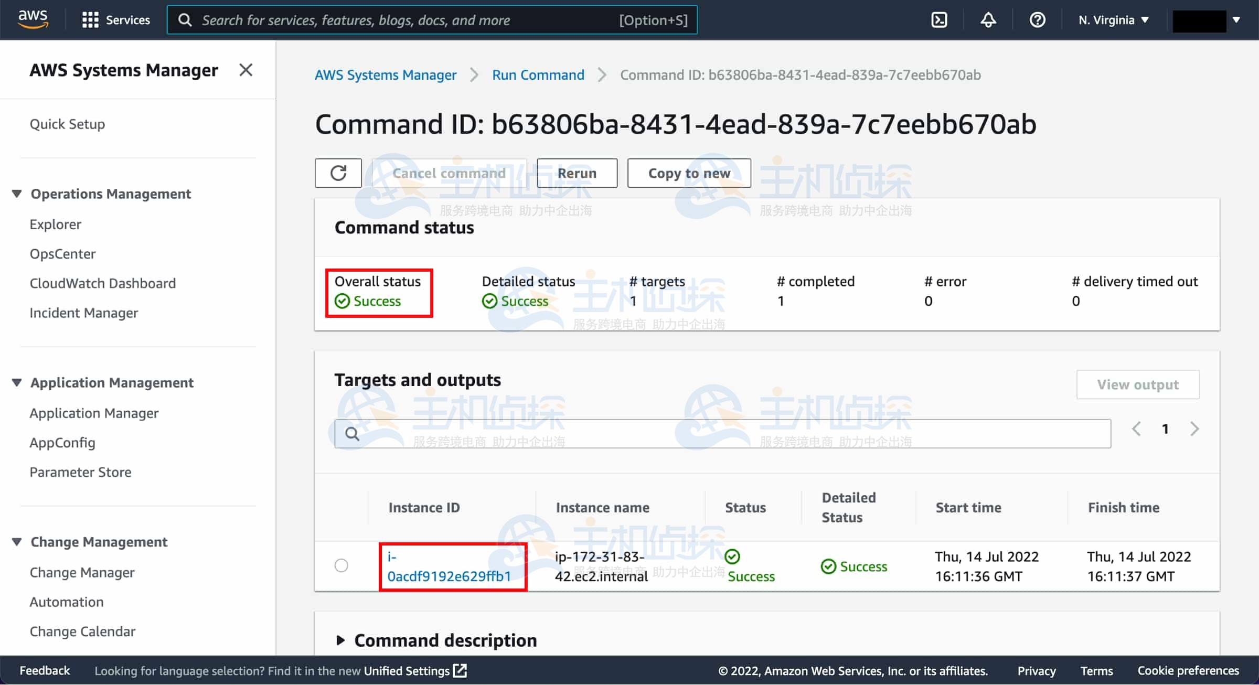Close the AWS Systems Manager sidebar
Screen dimensions: 1259x685
246,70
